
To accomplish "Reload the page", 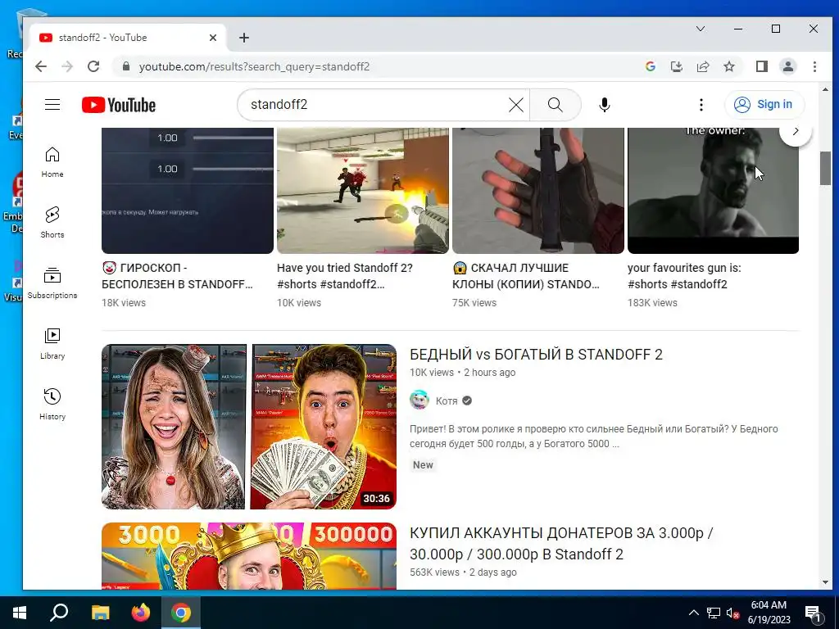I will tap(93, 66).
